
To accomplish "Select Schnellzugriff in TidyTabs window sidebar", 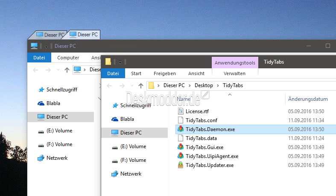I will point(136,105).
